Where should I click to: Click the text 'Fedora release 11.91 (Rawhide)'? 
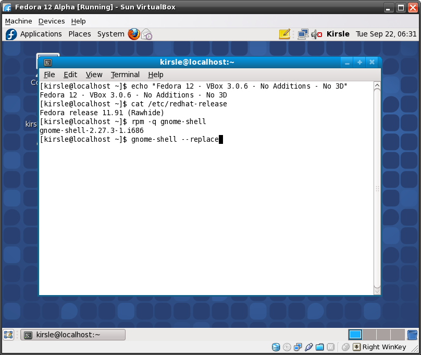coord(102,113)
